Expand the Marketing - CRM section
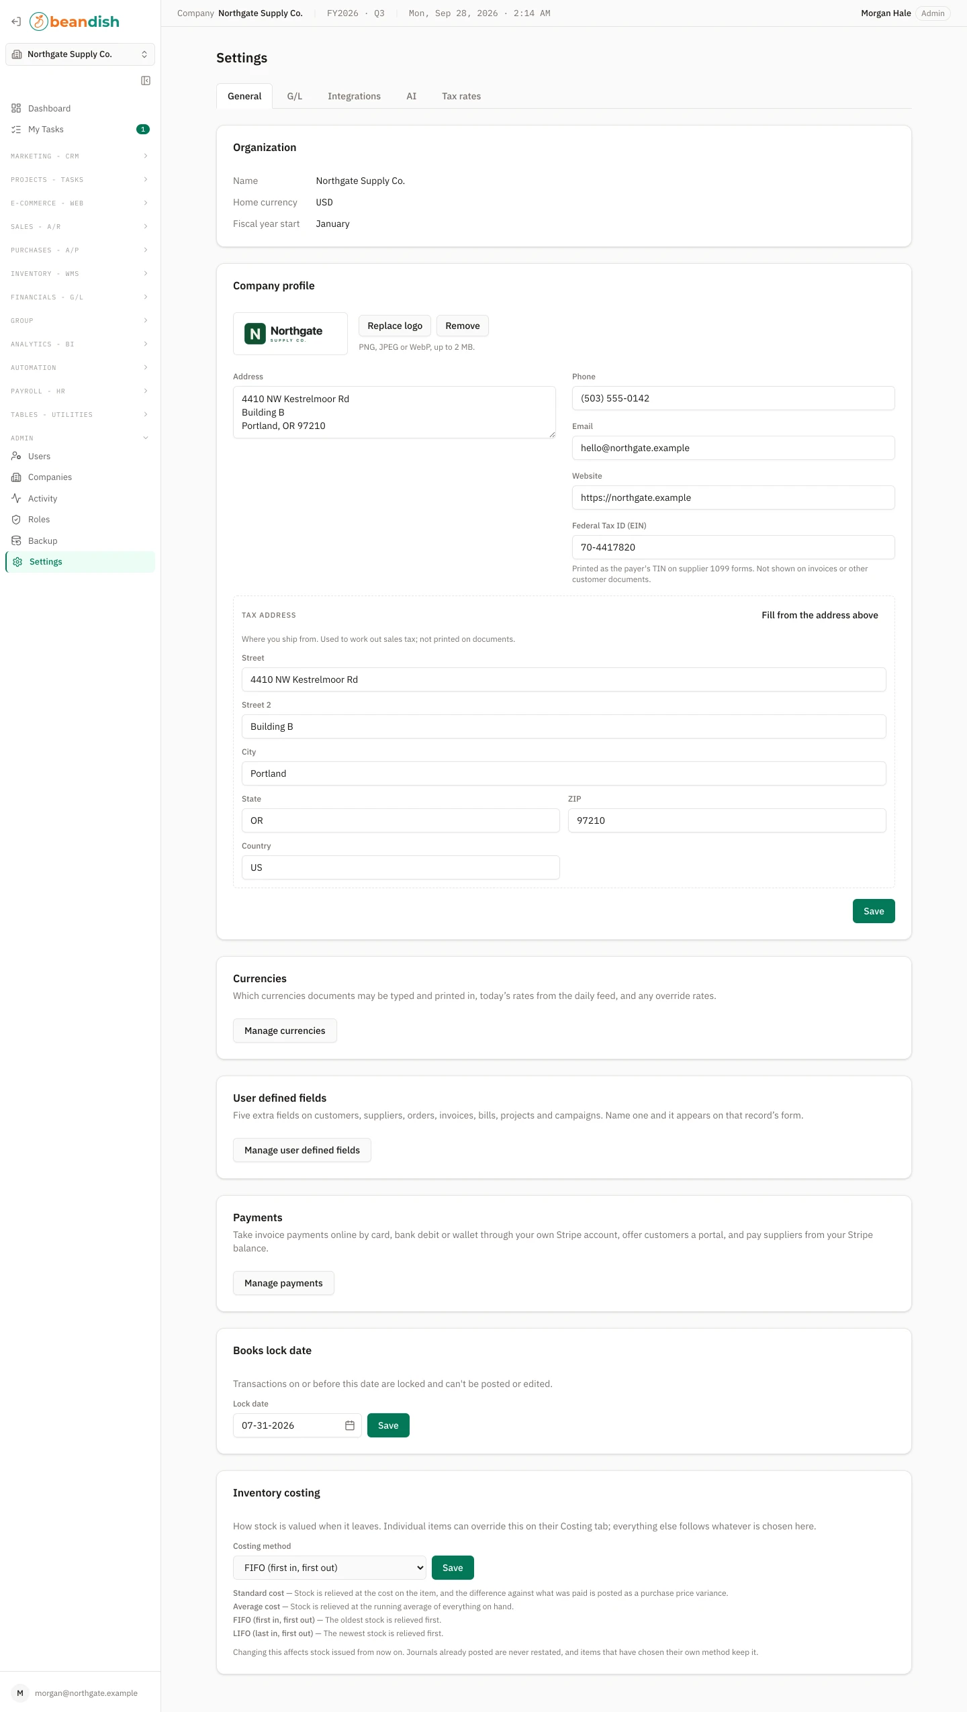The image size is (967, 1712). 80,156
